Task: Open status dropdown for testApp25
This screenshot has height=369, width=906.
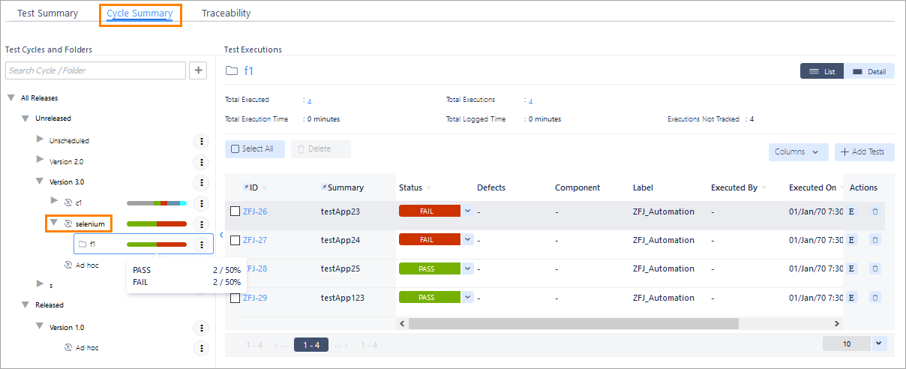Action: [468, 268]
